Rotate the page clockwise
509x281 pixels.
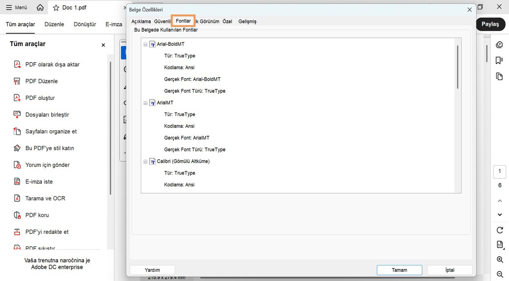point(500,230)
